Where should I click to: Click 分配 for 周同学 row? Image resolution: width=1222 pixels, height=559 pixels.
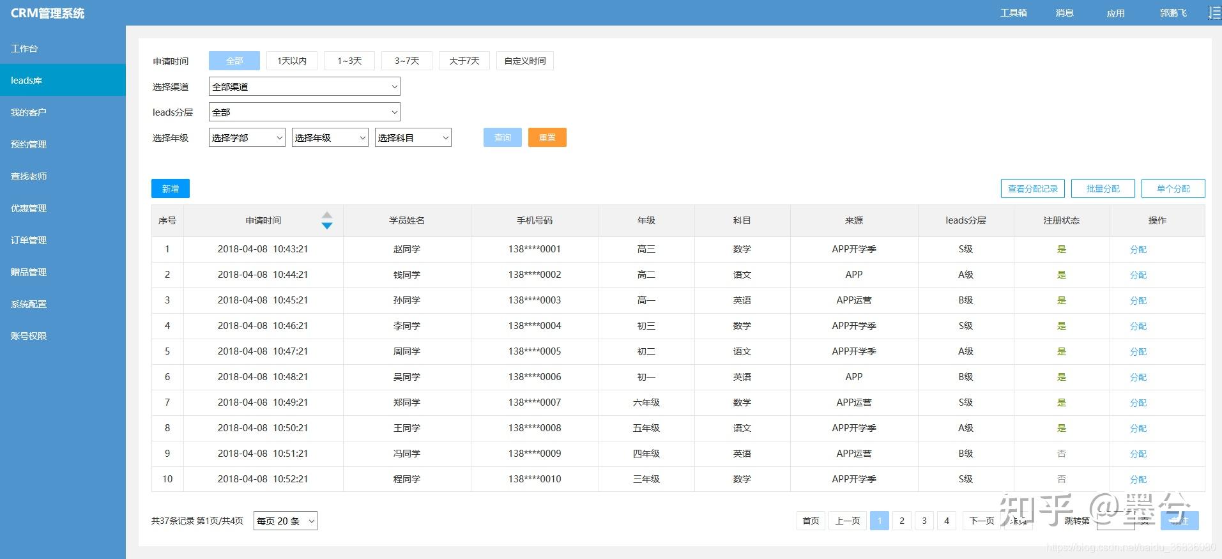pyautogui.click(x=1138, y=351)
